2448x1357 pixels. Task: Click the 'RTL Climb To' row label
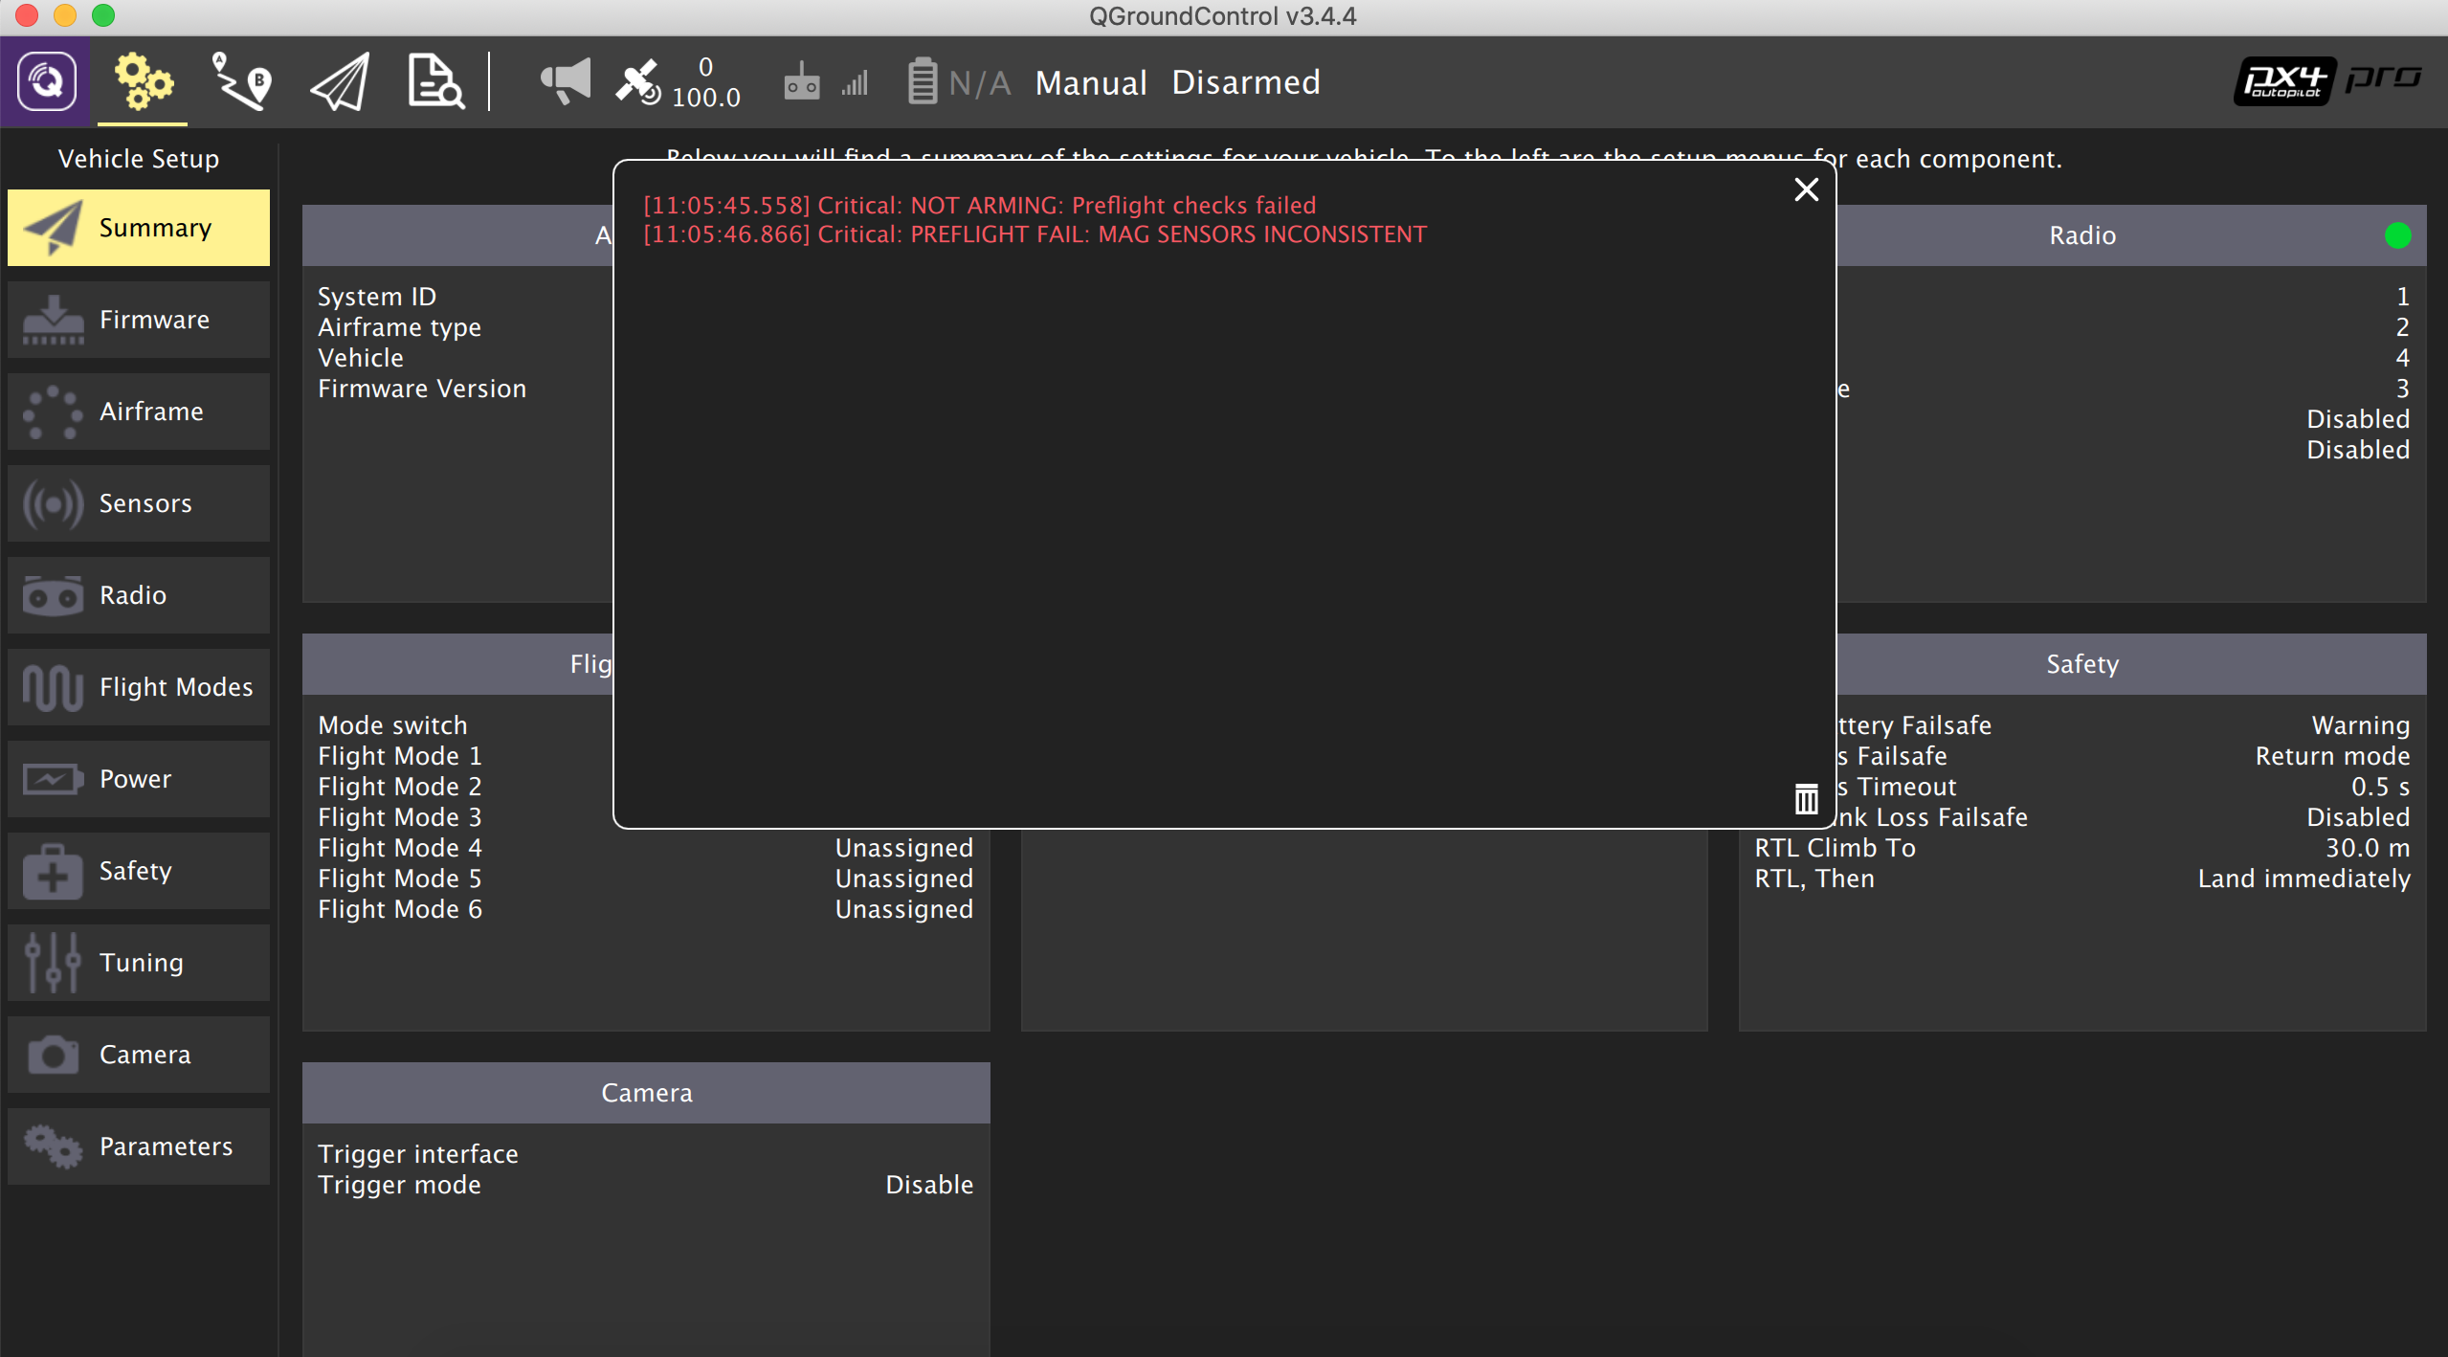tap(1835, 848)
